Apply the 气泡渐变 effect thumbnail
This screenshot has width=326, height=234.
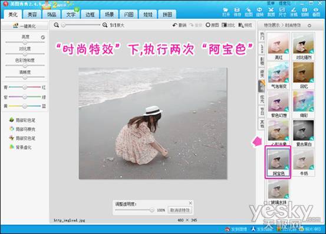point(278,75)
